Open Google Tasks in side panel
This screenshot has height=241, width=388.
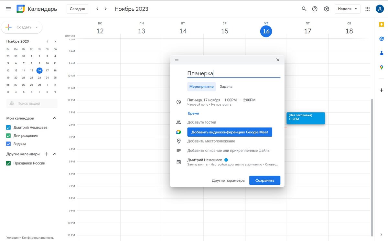(382, 39)
